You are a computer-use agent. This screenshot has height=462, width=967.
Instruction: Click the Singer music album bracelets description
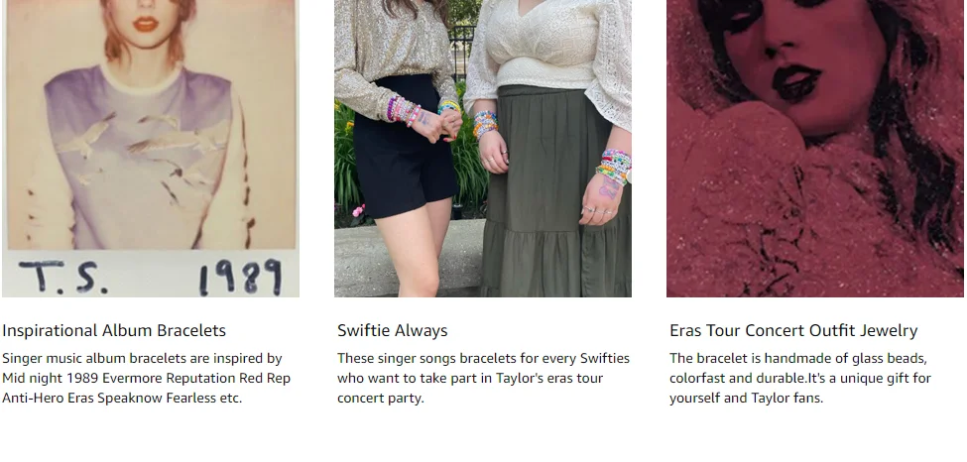click(x=146, y=378)
